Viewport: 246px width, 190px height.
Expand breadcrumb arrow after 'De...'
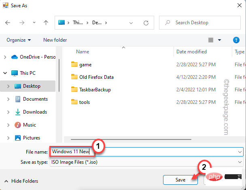(x=106, y=23)
